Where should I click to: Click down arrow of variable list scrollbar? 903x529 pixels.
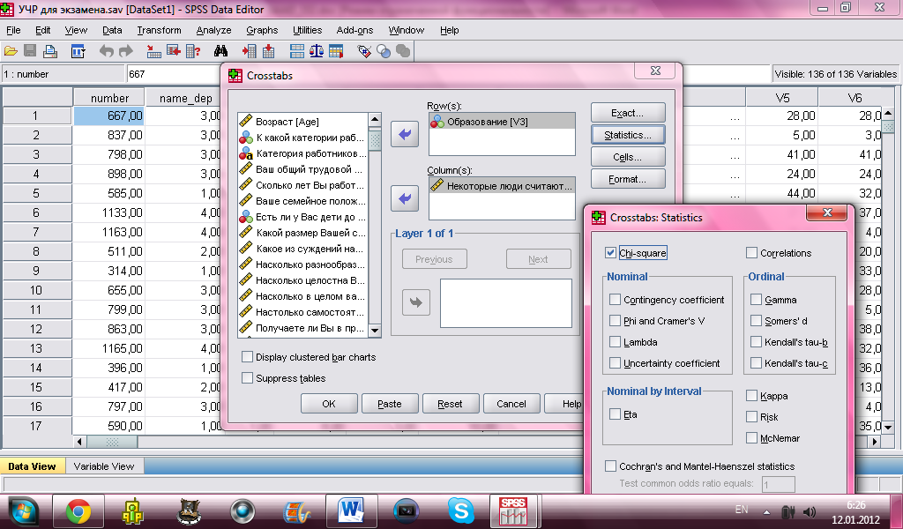375,331
